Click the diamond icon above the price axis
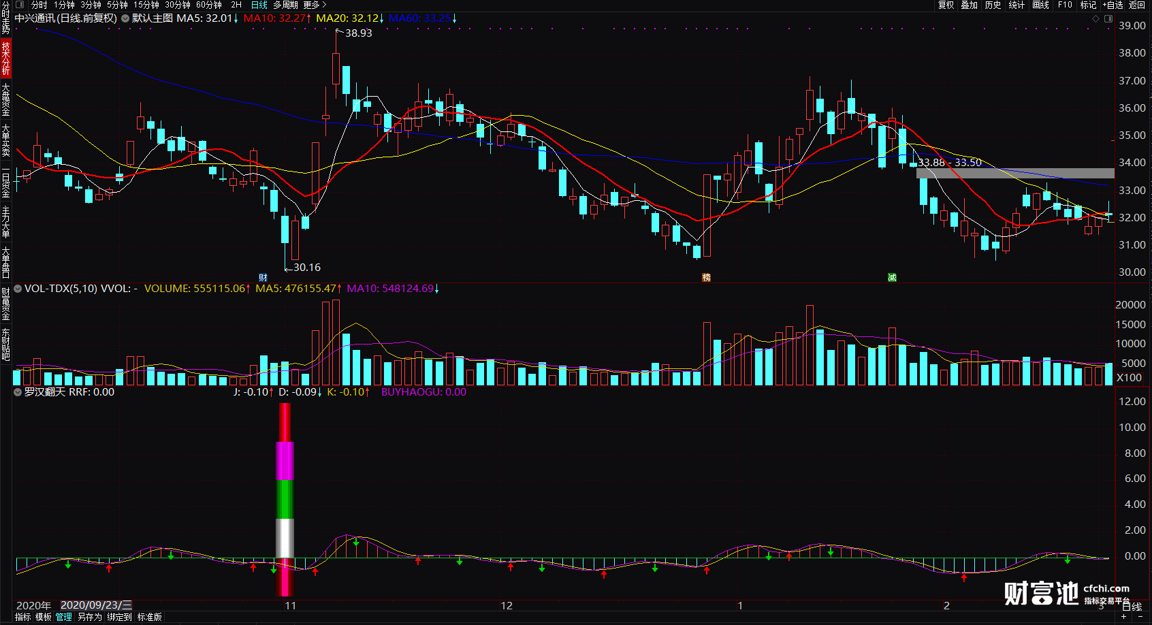This screenshot has width=1152, height=625. tap(1095, 18)
